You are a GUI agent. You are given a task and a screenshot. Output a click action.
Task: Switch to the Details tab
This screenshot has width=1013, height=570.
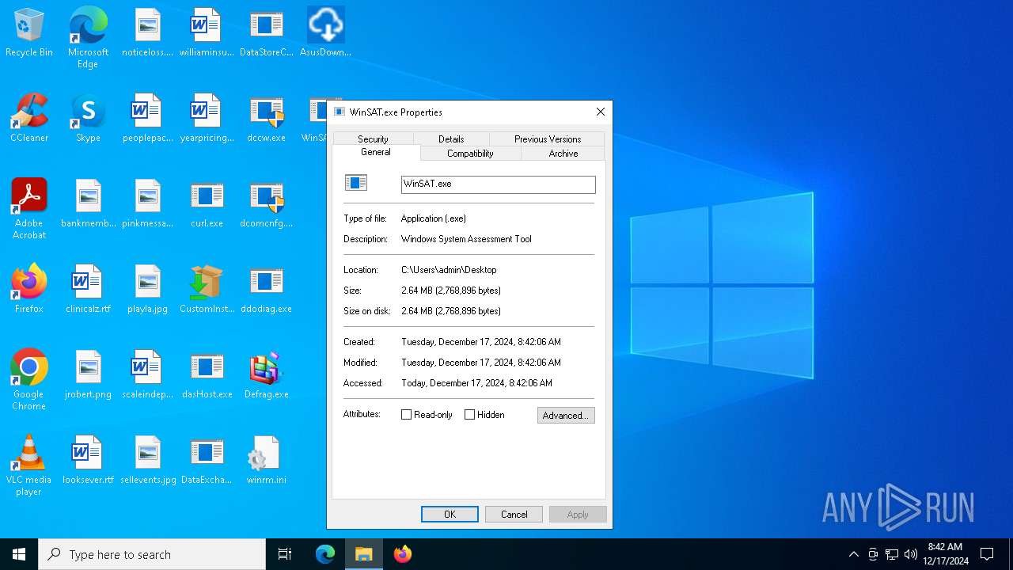[x=451, y=139]
